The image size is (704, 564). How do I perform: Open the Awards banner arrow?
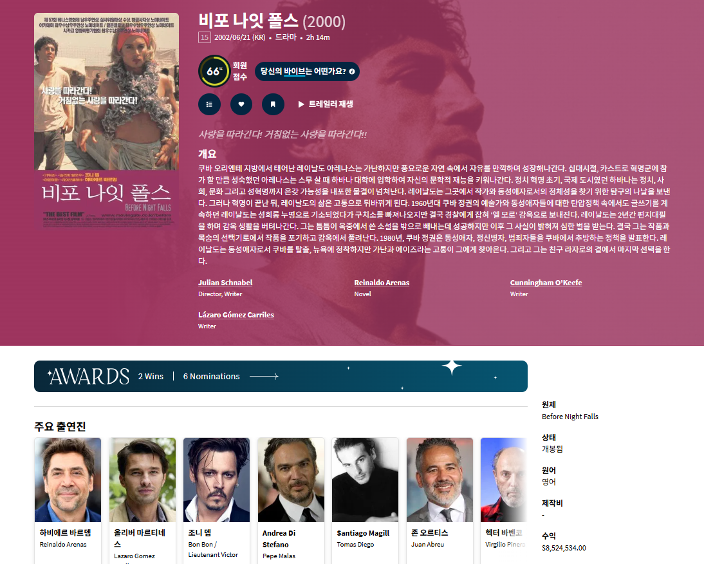264,376
